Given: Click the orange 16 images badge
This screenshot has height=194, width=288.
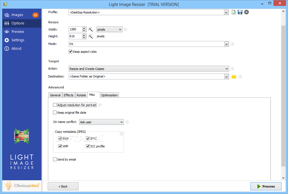Looking at the screenshot, I should (35, 15).
